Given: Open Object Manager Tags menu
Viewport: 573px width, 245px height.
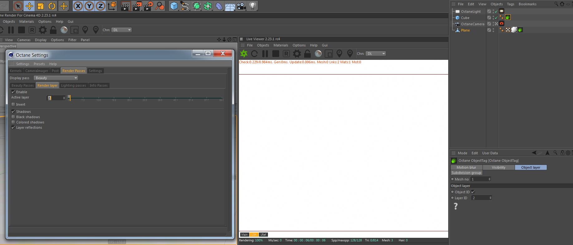Looking at the screenshot, I should coord(511,4).
